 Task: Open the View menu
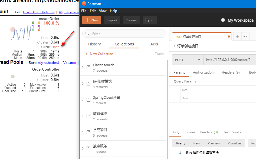point(103,11)
